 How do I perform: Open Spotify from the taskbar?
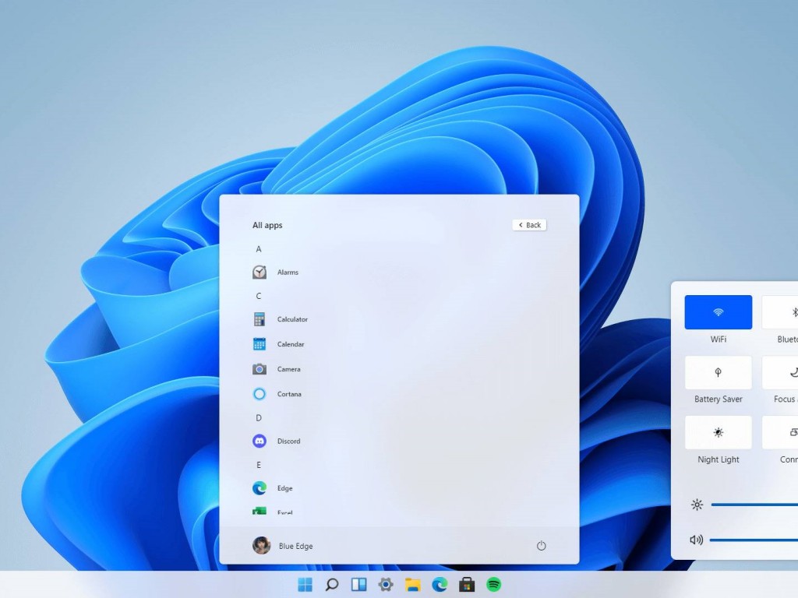493,582
